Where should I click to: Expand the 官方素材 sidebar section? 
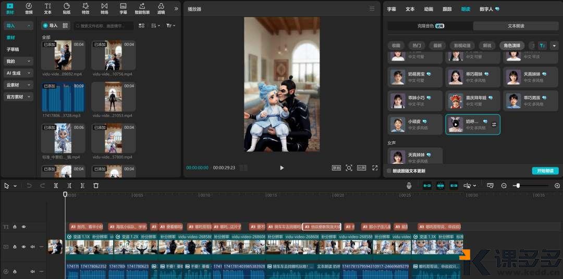coord(19,97)
